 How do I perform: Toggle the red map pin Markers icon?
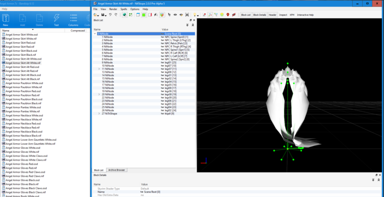pyautogui.click(x=228, y=15)
